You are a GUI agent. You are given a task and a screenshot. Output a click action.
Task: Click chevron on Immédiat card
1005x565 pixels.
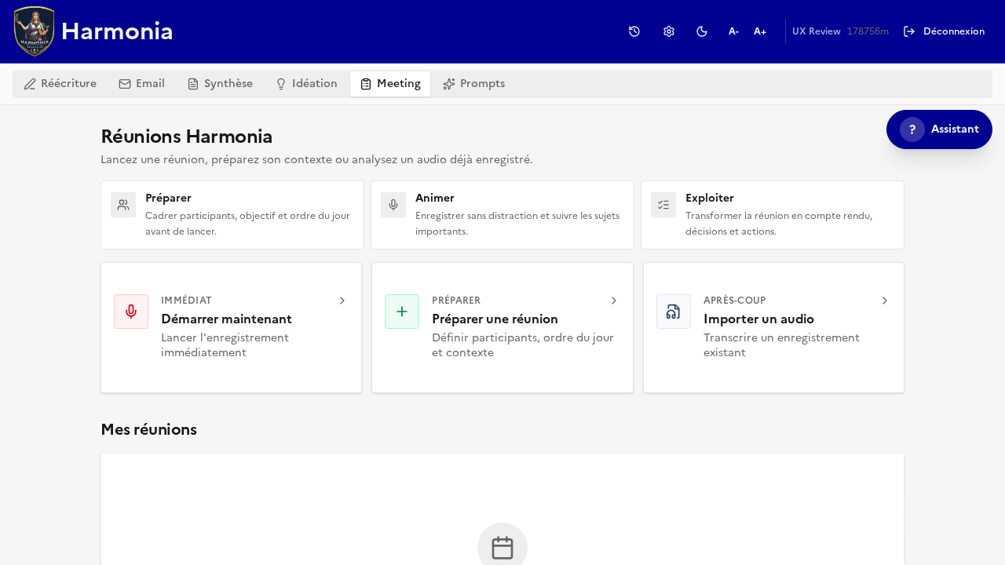[342, 301]
